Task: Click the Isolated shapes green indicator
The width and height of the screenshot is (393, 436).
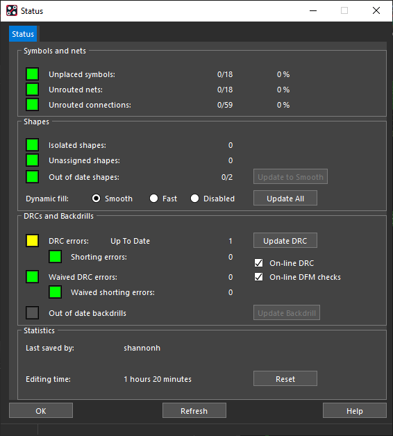Action: (32, 145)
